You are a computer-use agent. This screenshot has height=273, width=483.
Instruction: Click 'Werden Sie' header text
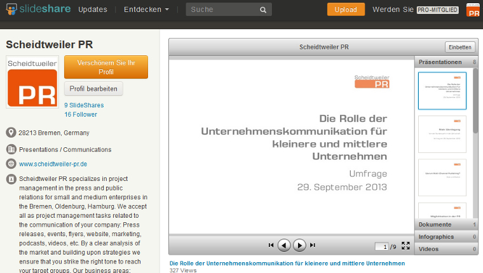(393, 10)
